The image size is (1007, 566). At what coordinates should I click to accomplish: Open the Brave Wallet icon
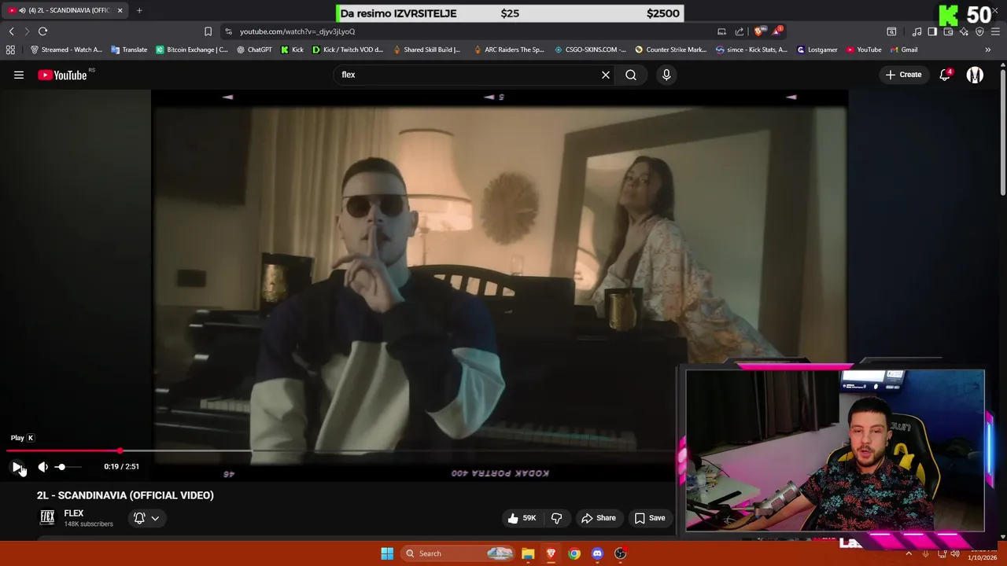tap(948, 31)
